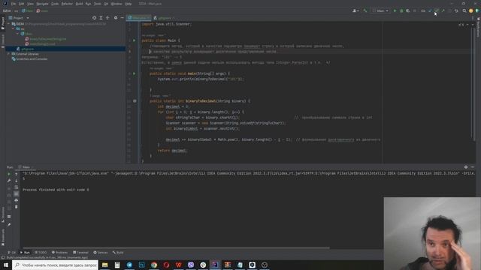Click the Windows taskbar search box
Image resolution: width=481 pixels, height=270 pixels.
coord(55,265)
